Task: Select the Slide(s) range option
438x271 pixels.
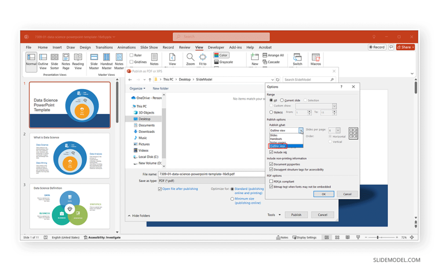Action: click(x=271, y=112)
